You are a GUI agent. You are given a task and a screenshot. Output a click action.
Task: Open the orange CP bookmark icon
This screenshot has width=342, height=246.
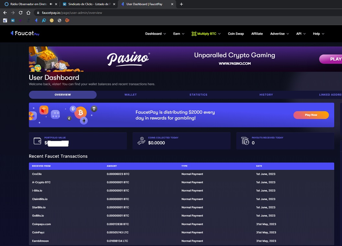pyautogui.click(x=67, y=20)
